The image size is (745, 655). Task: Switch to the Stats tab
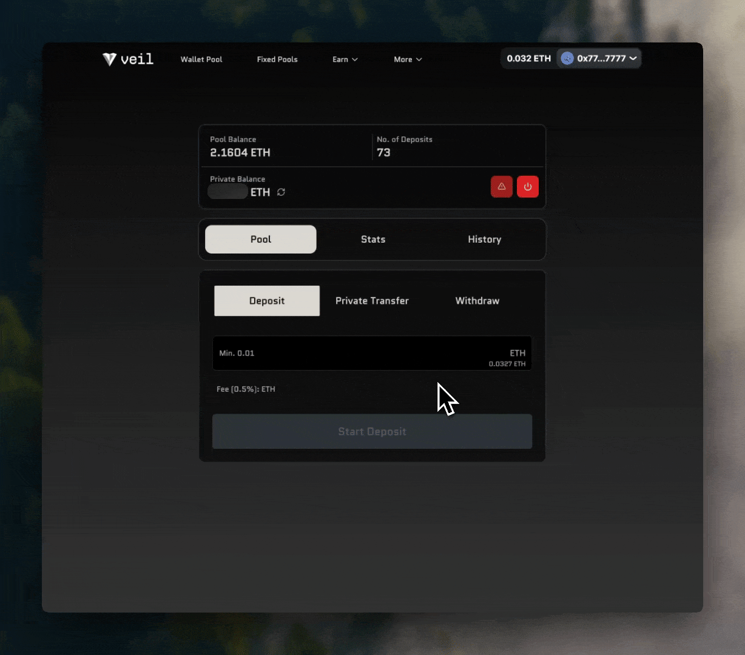point(373,240)
